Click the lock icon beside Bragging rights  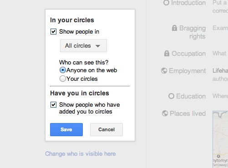(x=174, y=28)
